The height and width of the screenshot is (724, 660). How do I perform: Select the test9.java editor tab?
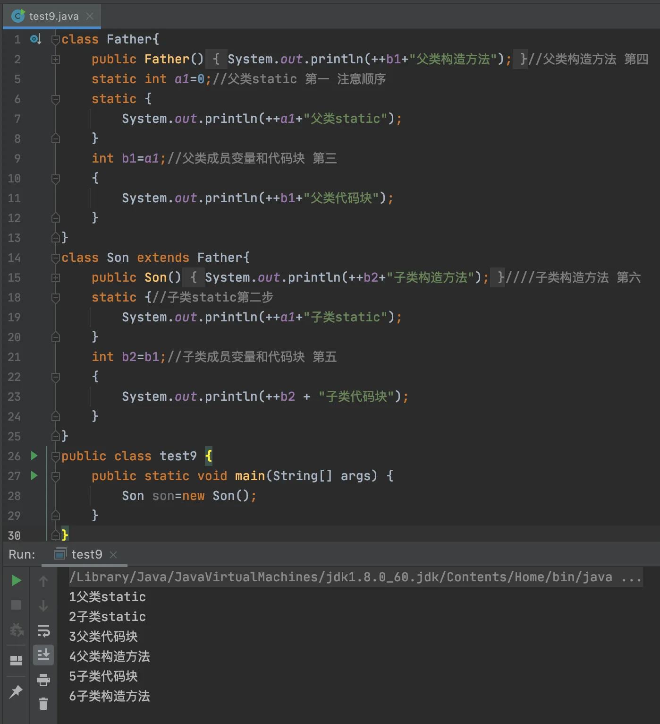point(51,17)
